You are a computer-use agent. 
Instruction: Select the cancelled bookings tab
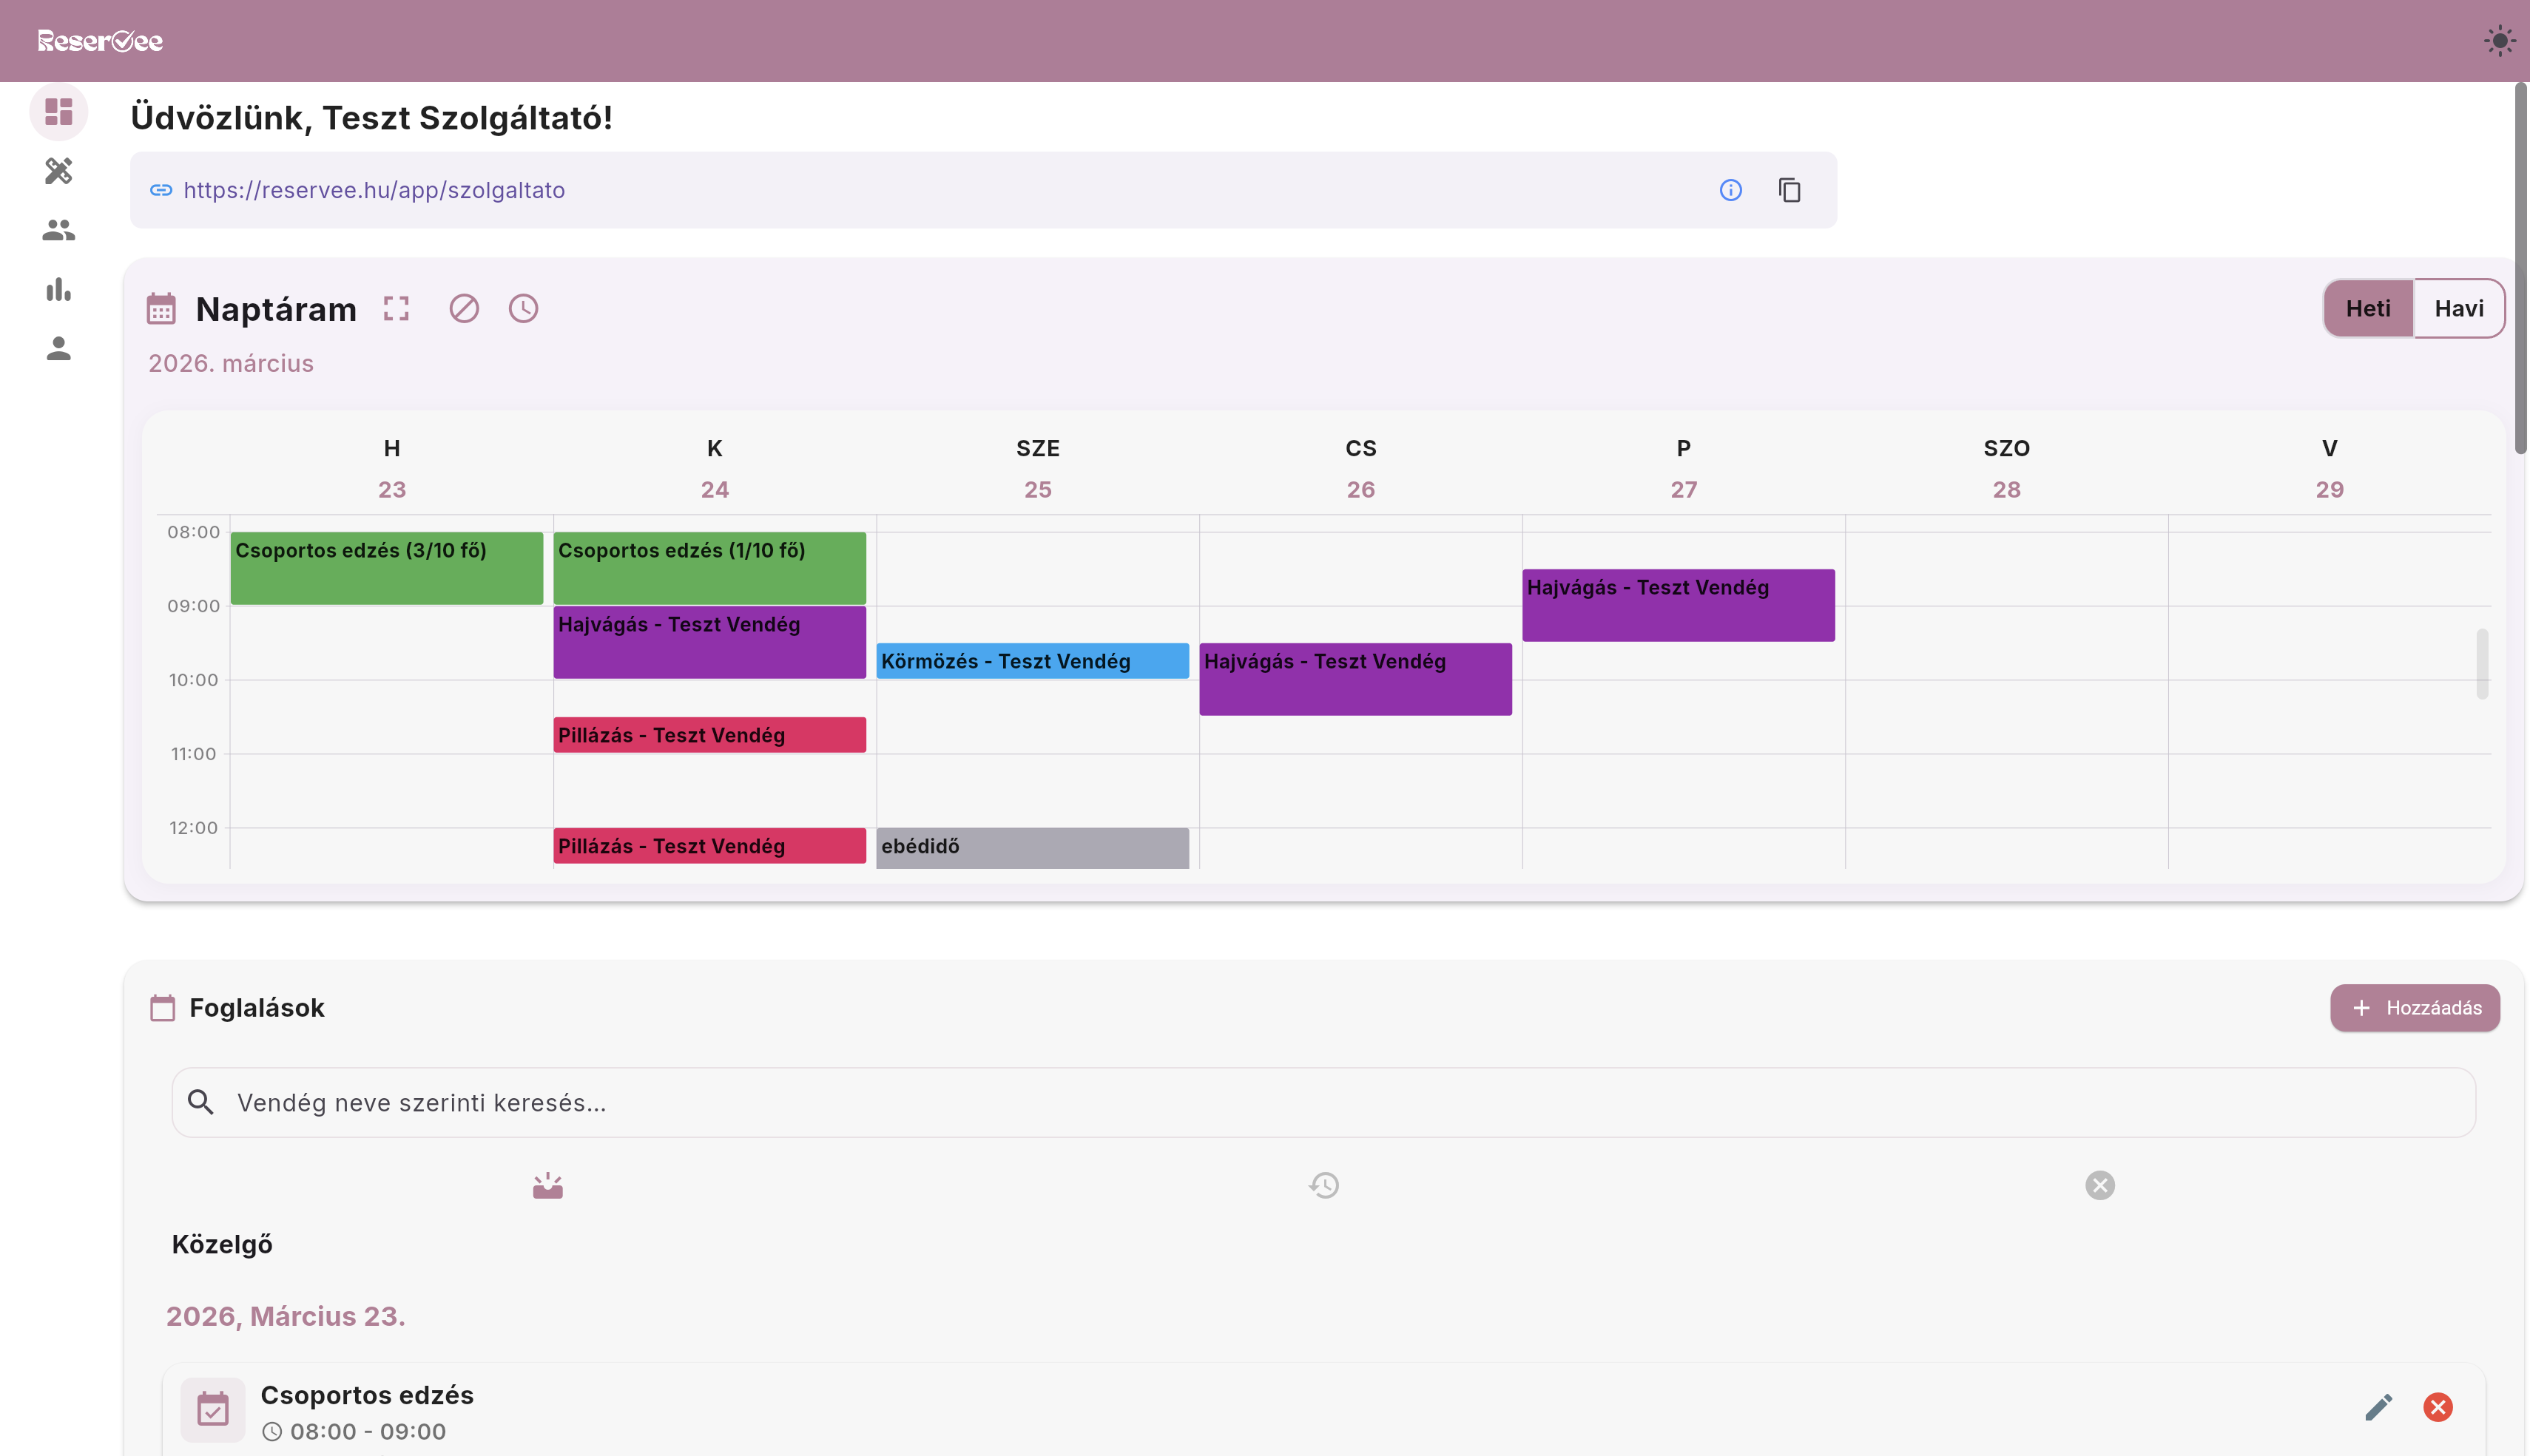click(2099, 1186)
